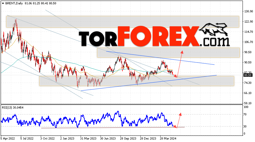Select the RSI 70 level label
Screen dimensions: 255x142
pyautogui.click(x=245, y=114)
